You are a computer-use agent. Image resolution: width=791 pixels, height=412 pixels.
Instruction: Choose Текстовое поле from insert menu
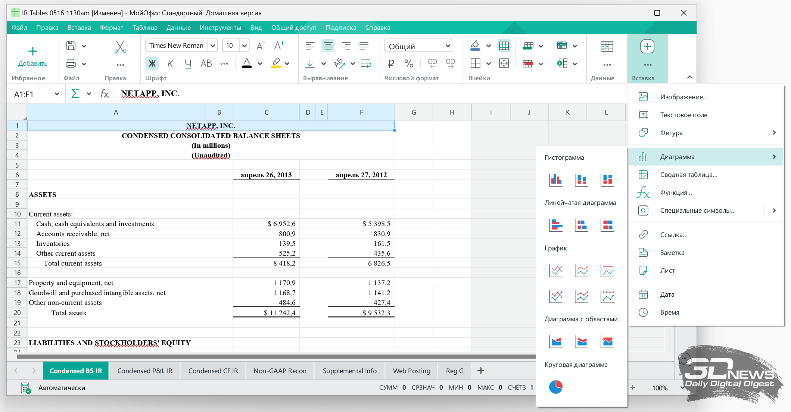point(706,115)
